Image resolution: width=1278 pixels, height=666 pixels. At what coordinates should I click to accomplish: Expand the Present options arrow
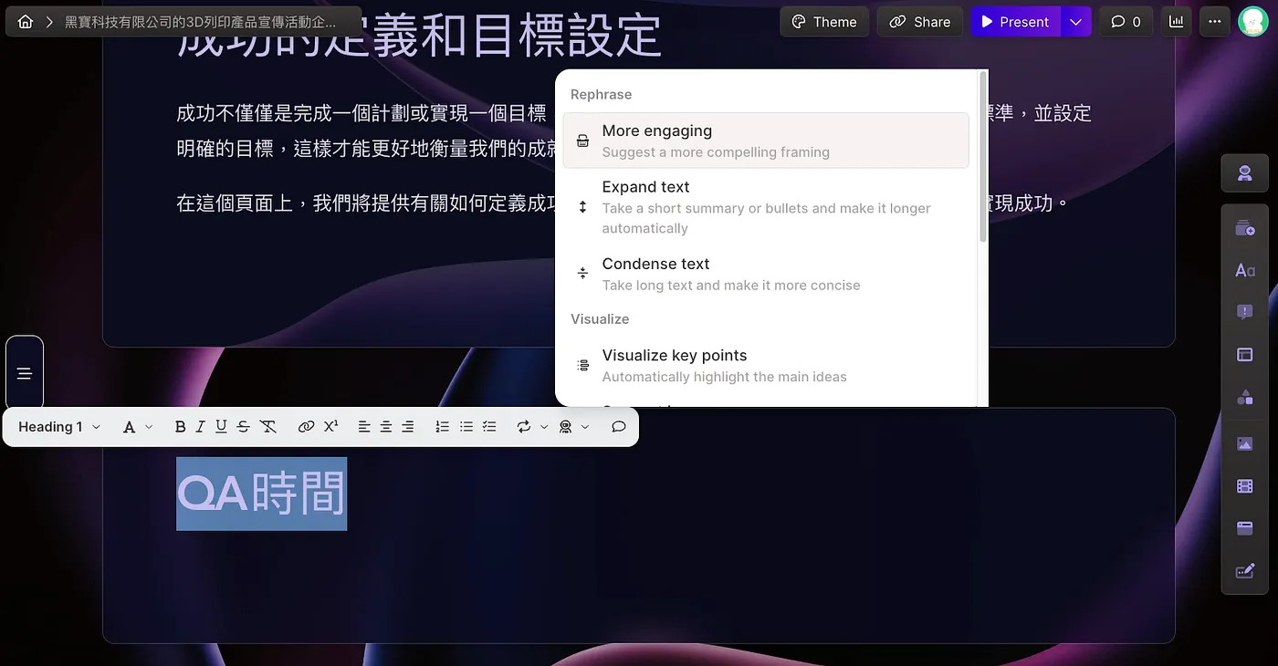(1075, 22)
